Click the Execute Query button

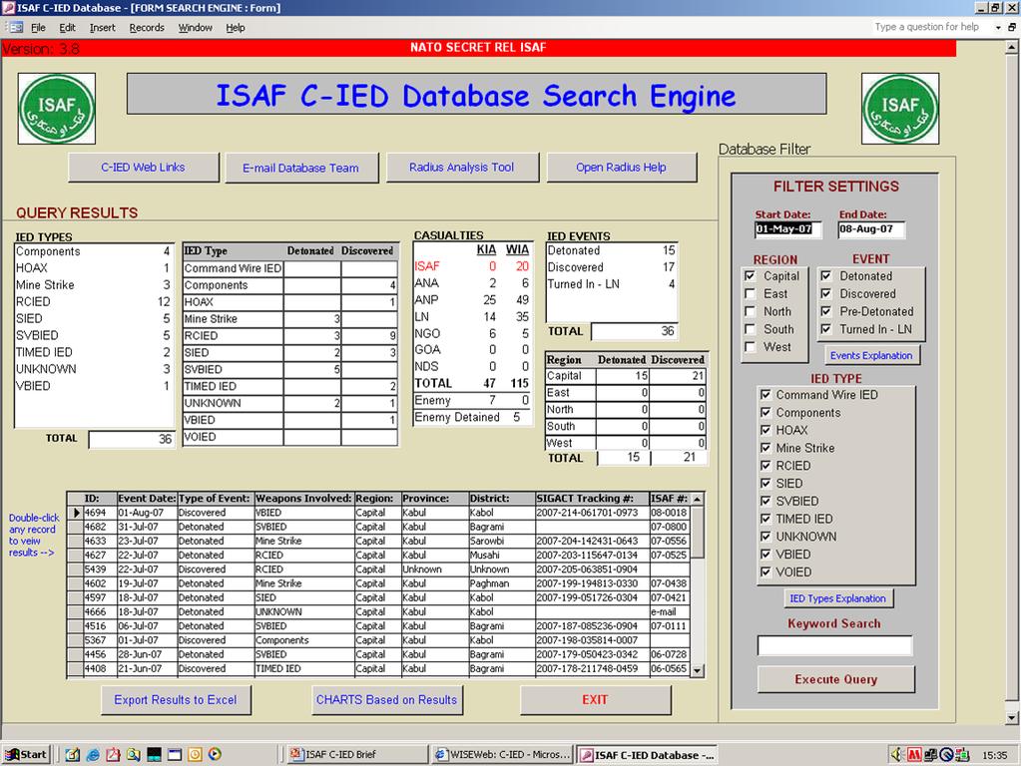pyautogui.click(x=836, y=679)
